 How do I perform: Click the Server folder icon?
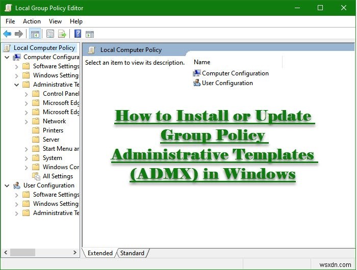coord(36,140)
